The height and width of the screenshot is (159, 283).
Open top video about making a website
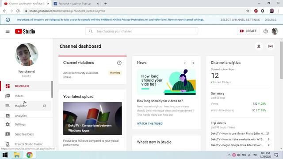click(x=237, y=140)
